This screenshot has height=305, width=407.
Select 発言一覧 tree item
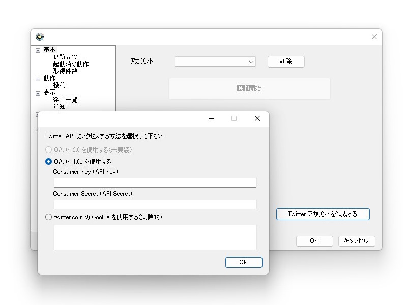coord(66,99)
